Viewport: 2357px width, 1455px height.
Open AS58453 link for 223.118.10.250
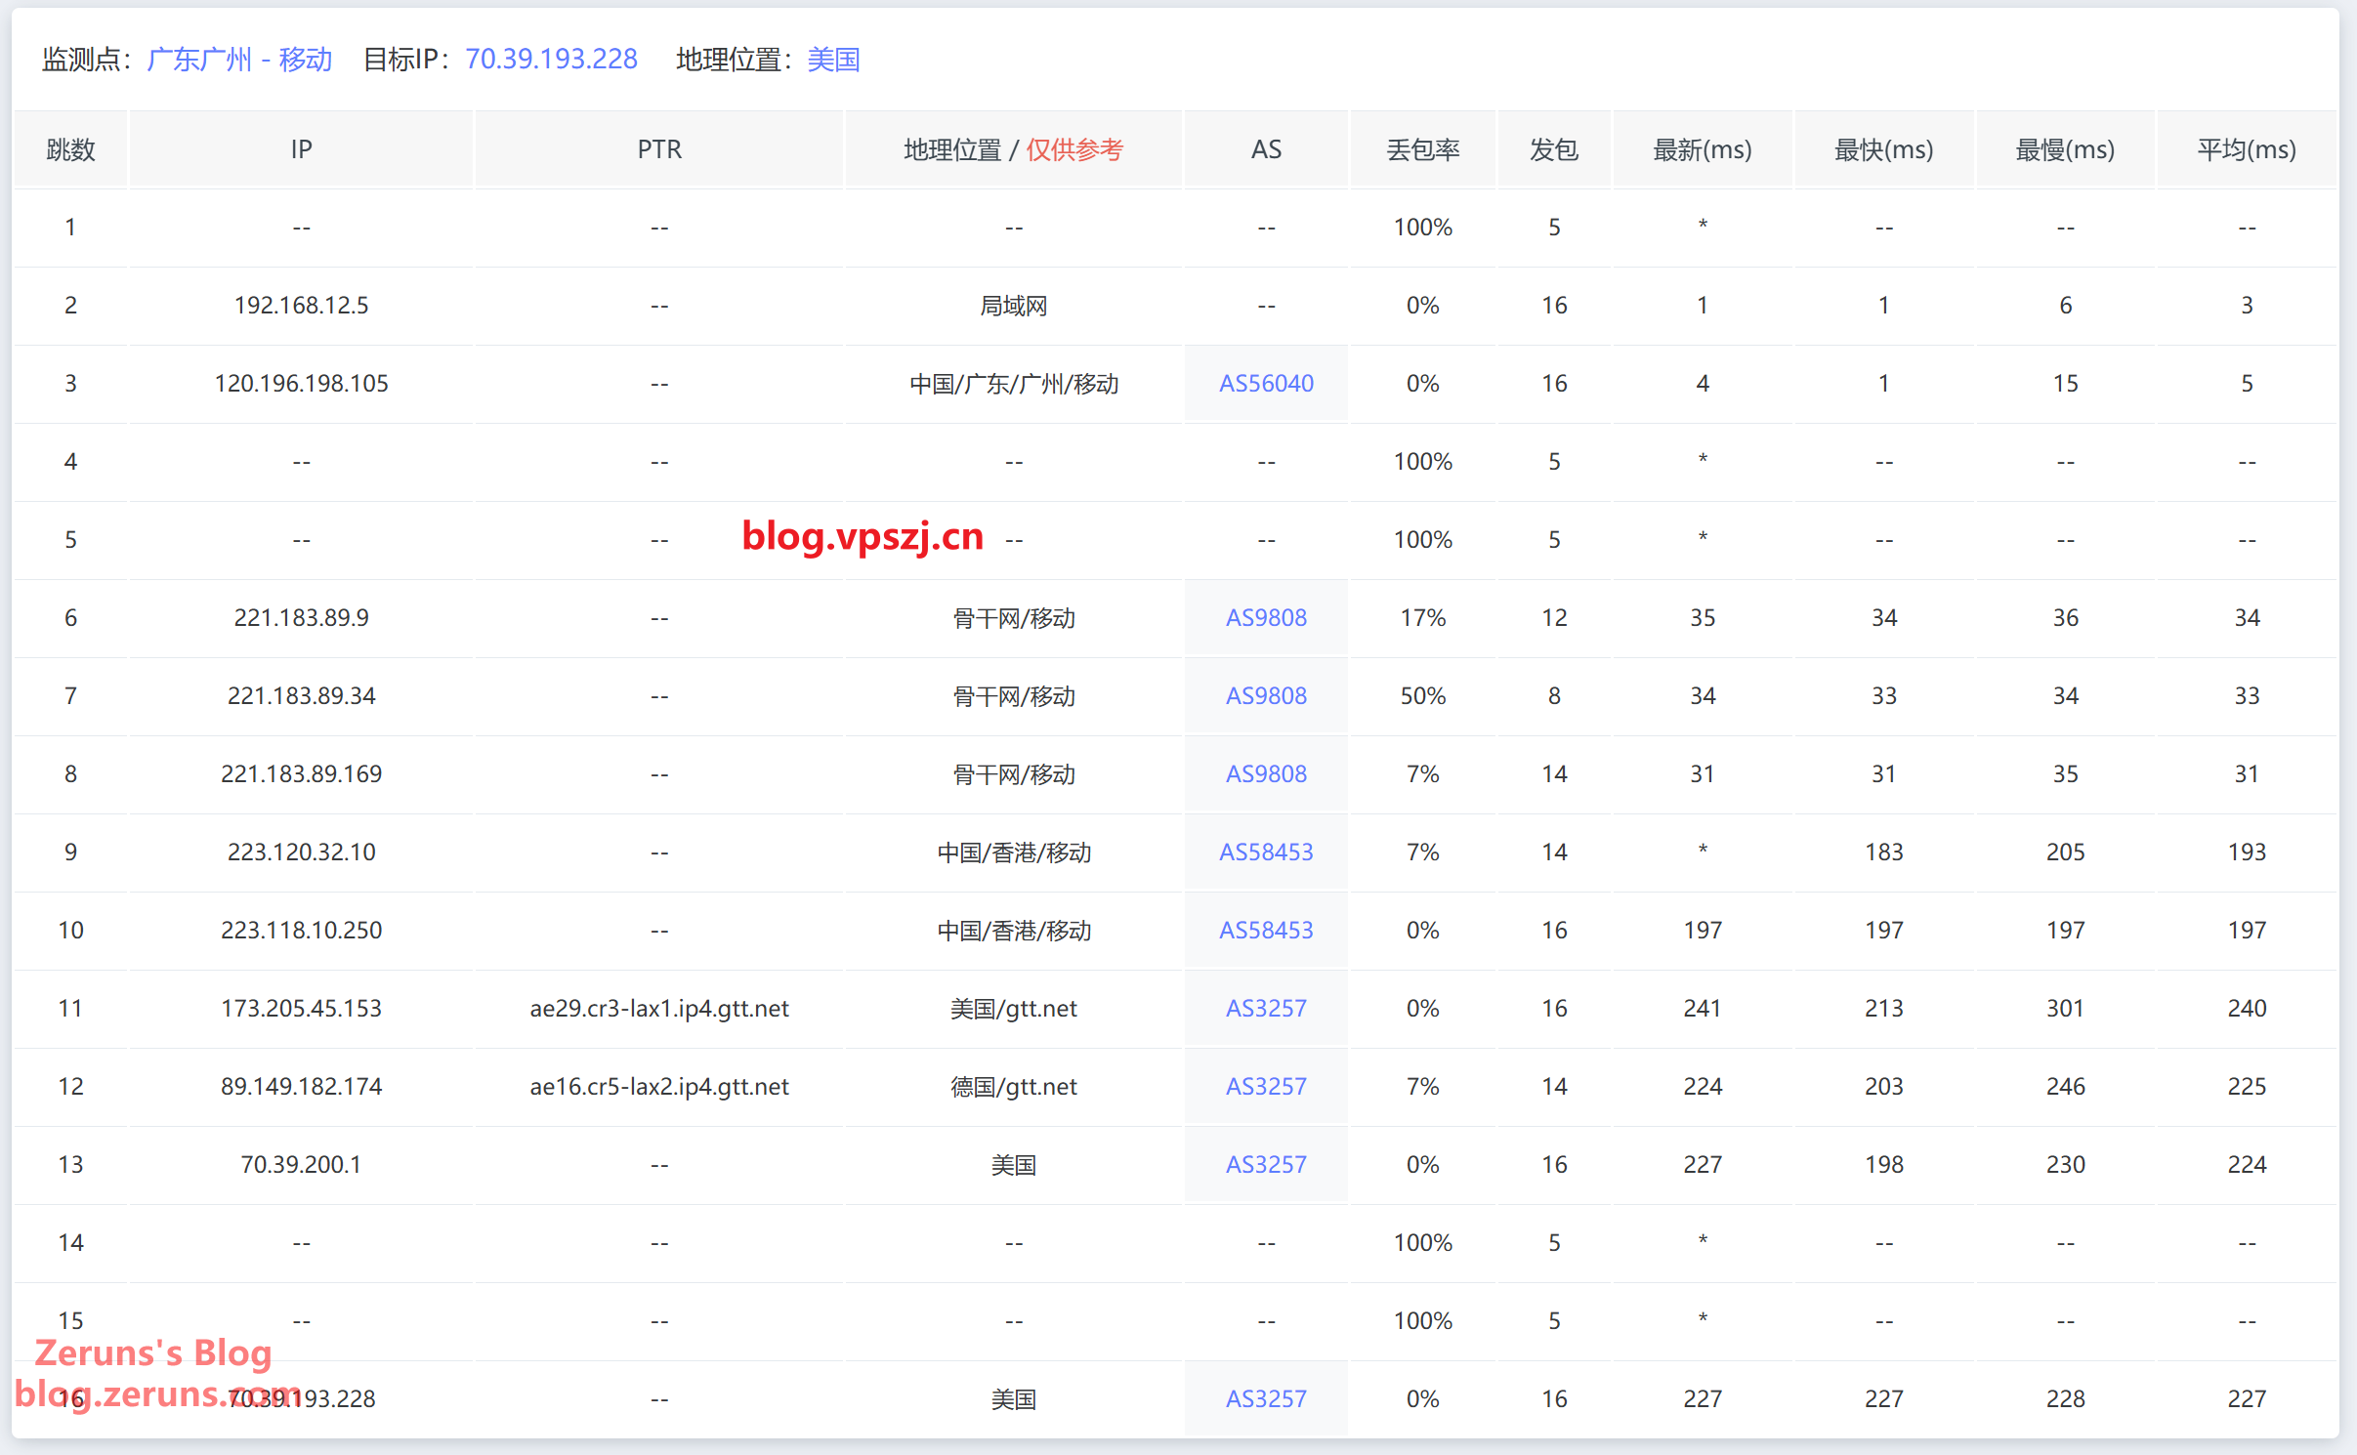[1265, 931]
